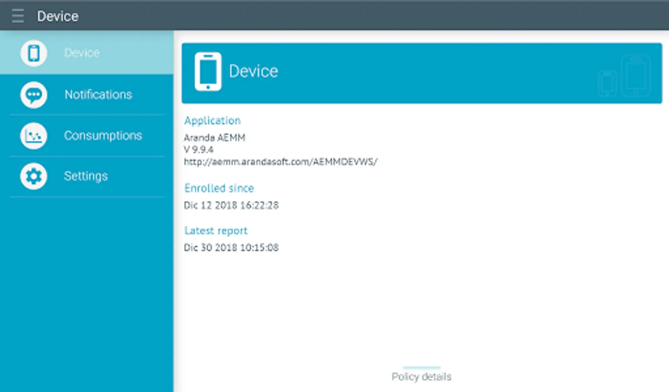Click the Aranda AEMM text
669x392 pixels.
[215, 138]
